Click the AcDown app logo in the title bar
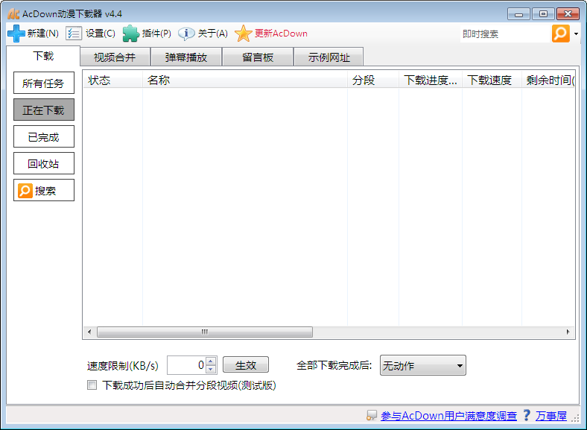This screenshot has height=430, width=587. pos(13,14)
